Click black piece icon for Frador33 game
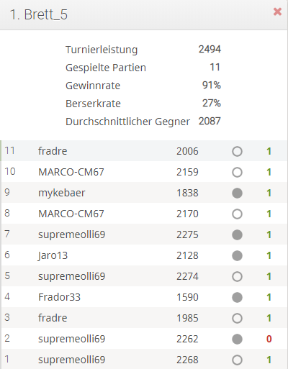 point(237,298)
